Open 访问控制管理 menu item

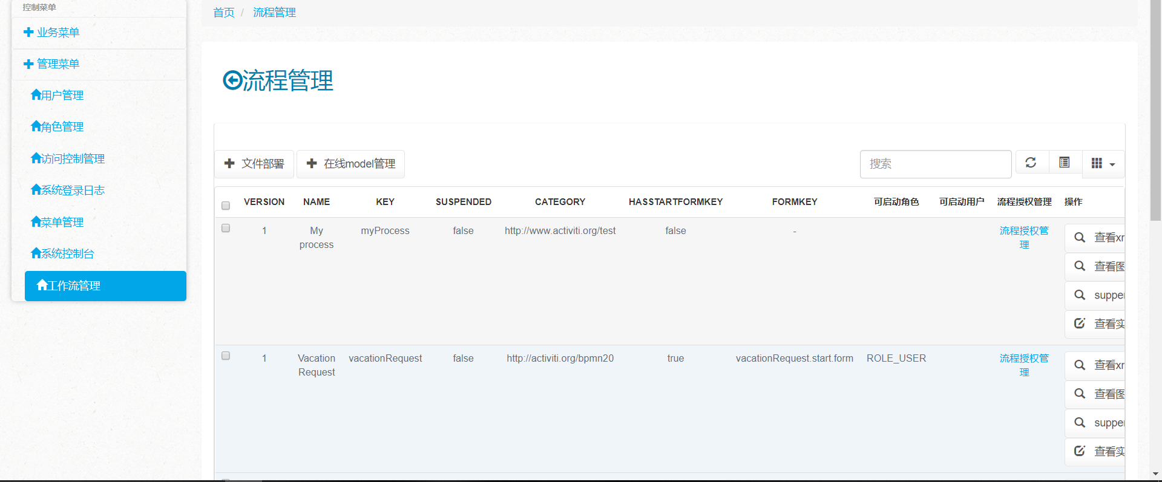pos(68,158)
